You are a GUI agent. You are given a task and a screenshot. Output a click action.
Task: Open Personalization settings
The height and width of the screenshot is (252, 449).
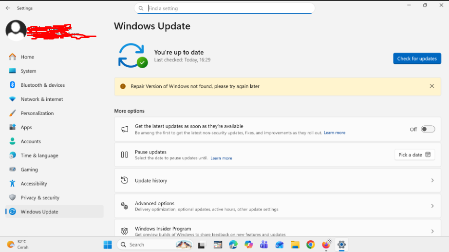pos(55,113)
